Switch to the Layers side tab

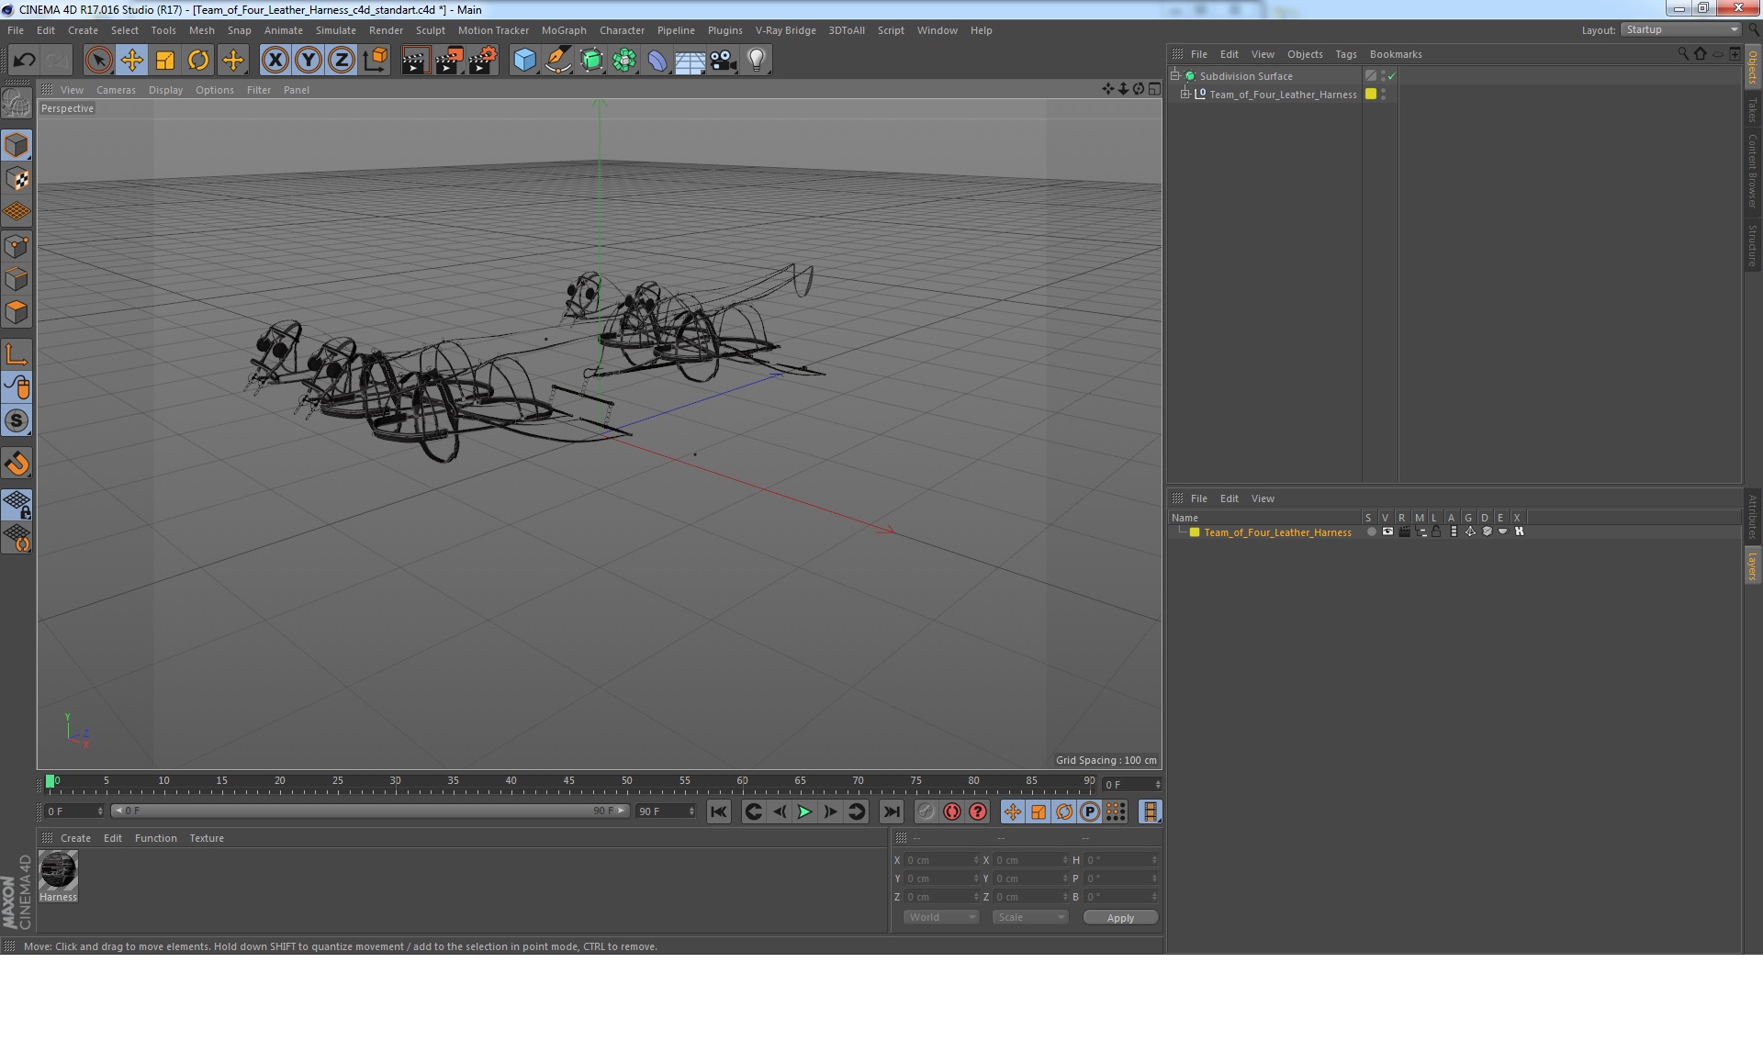(x=1752, y=565)
